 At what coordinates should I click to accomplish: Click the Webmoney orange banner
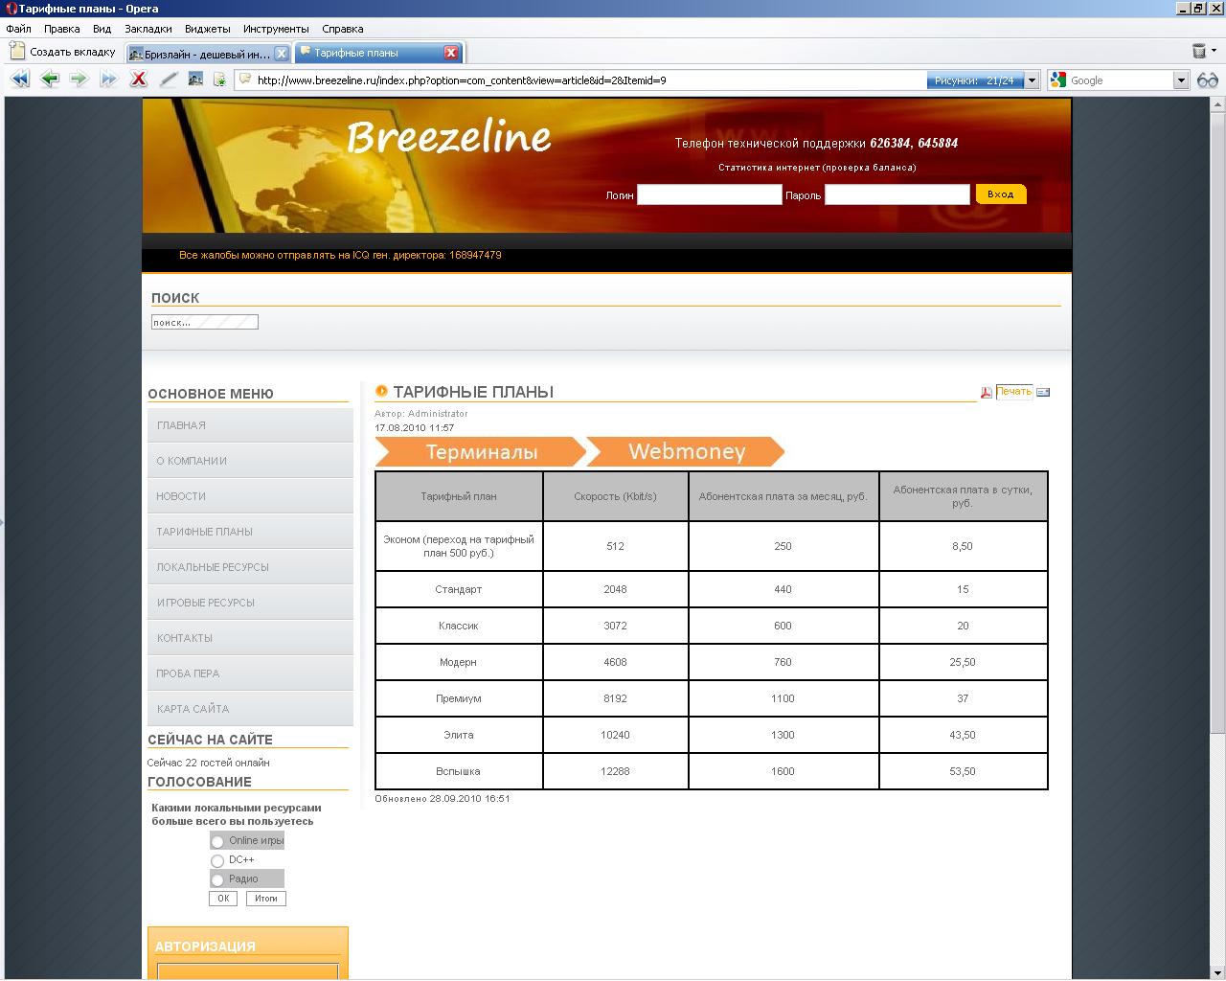coord(686,451)
